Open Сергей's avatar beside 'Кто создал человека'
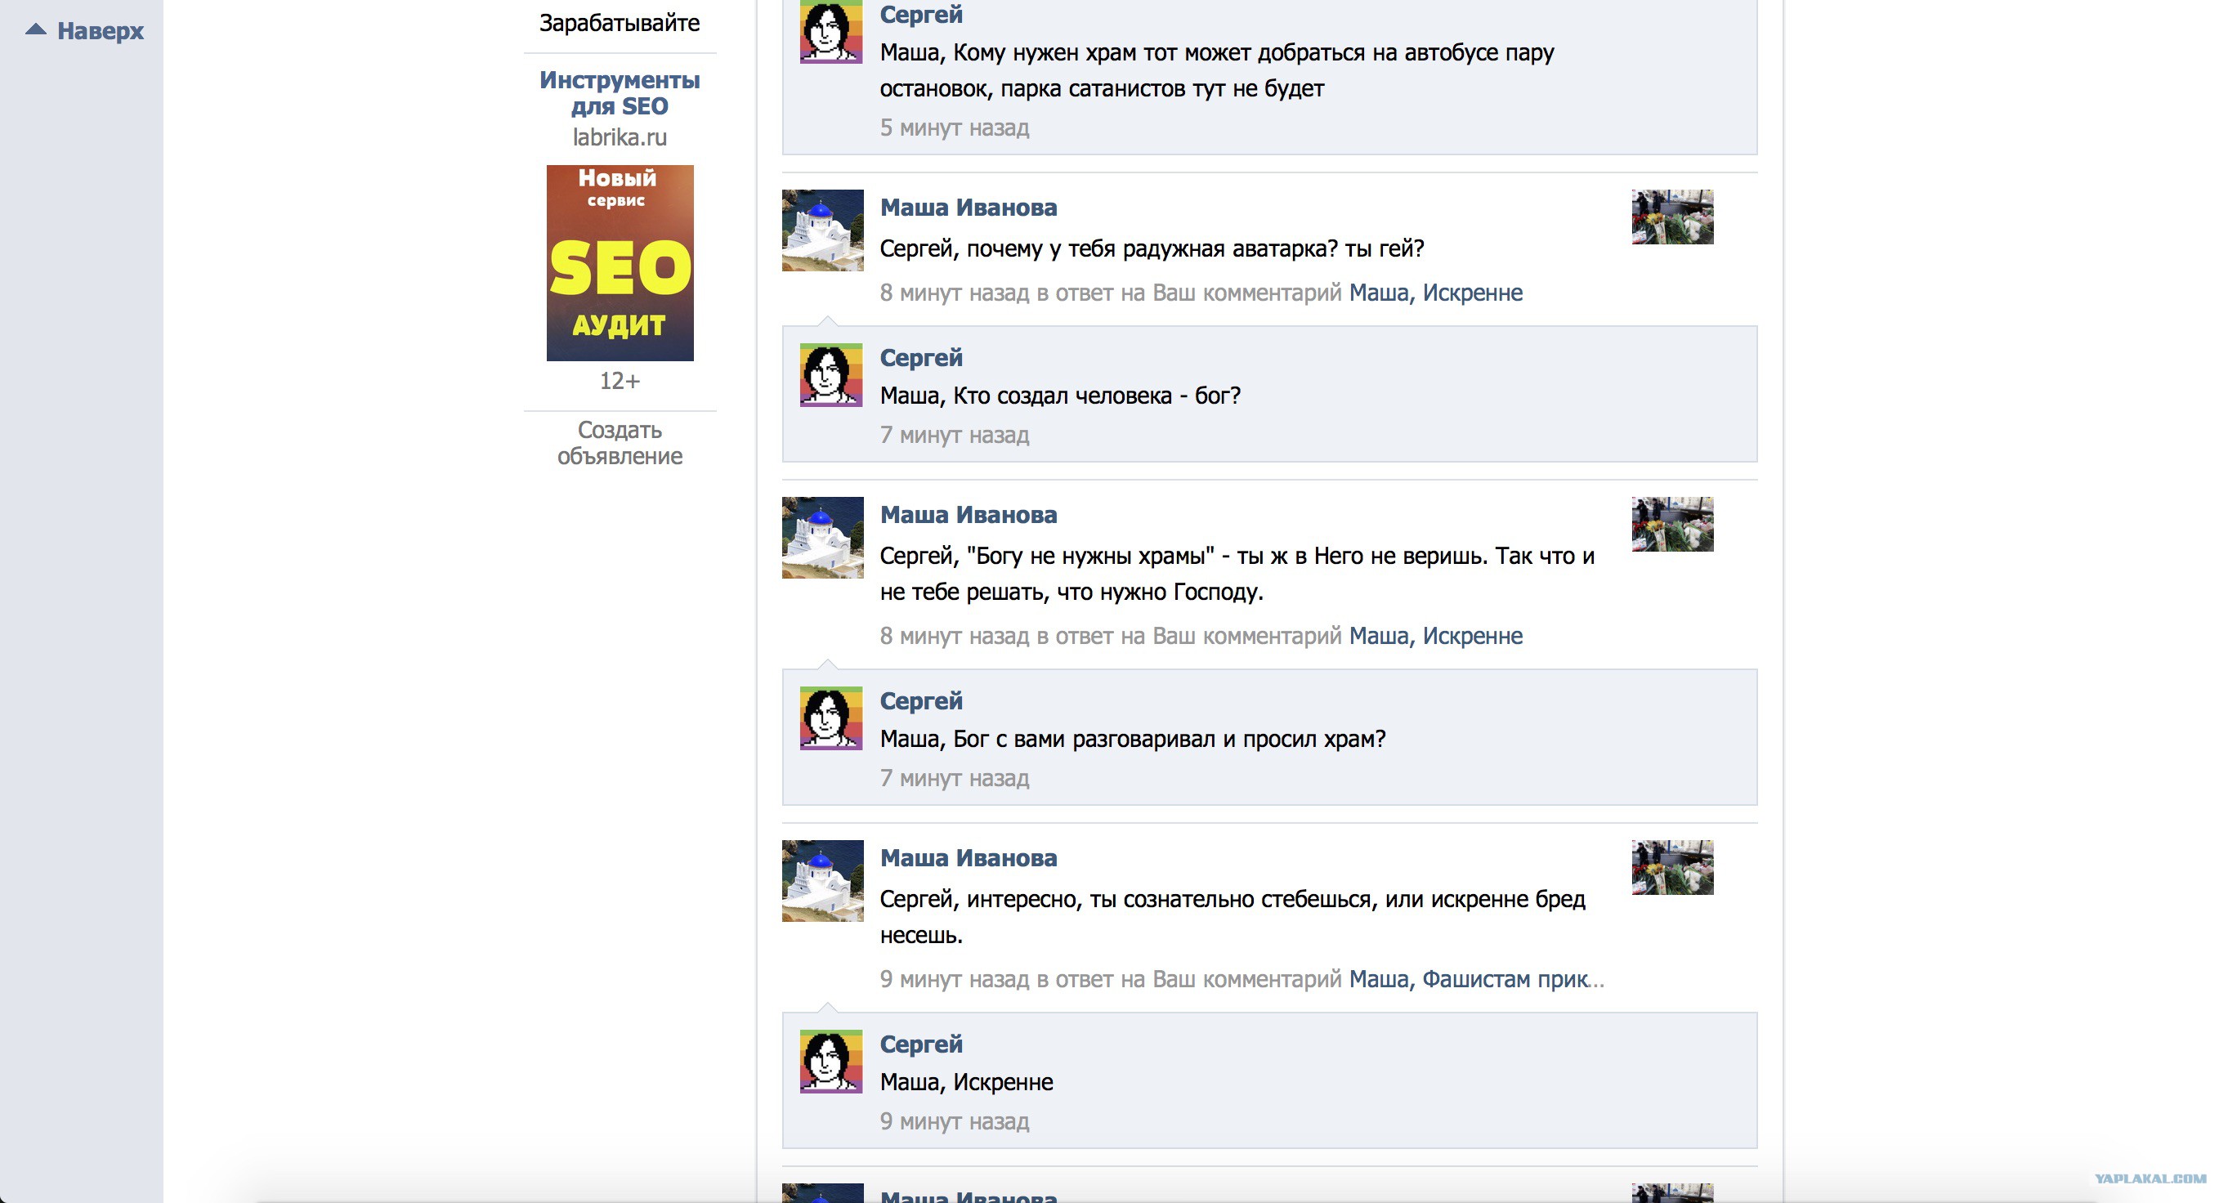The width and height of the screenshot is (2228, 1203). (x=830, y=374)
